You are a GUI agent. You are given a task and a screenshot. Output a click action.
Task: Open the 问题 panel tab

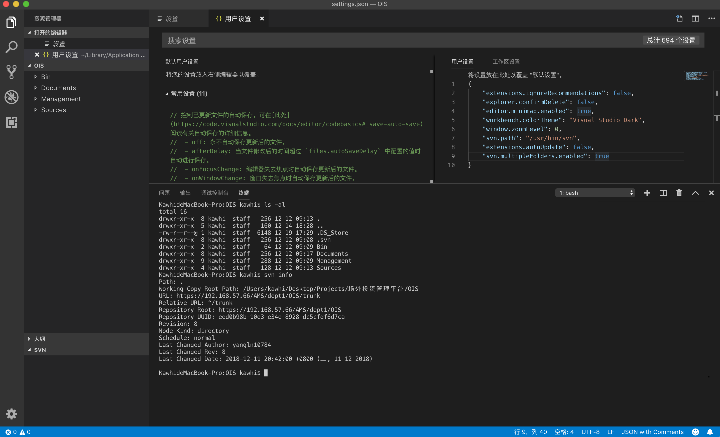164,193
